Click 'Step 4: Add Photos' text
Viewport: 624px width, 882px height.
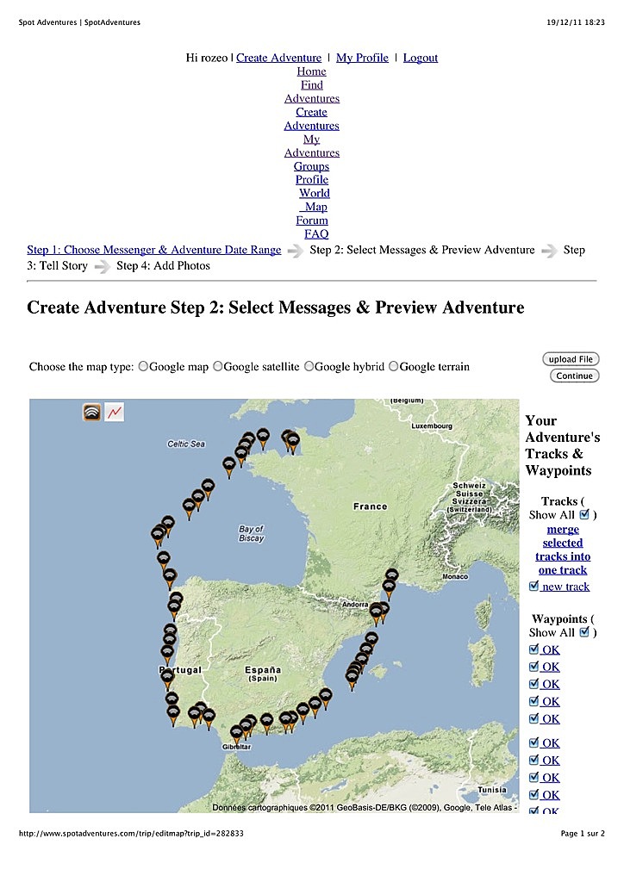163,265
